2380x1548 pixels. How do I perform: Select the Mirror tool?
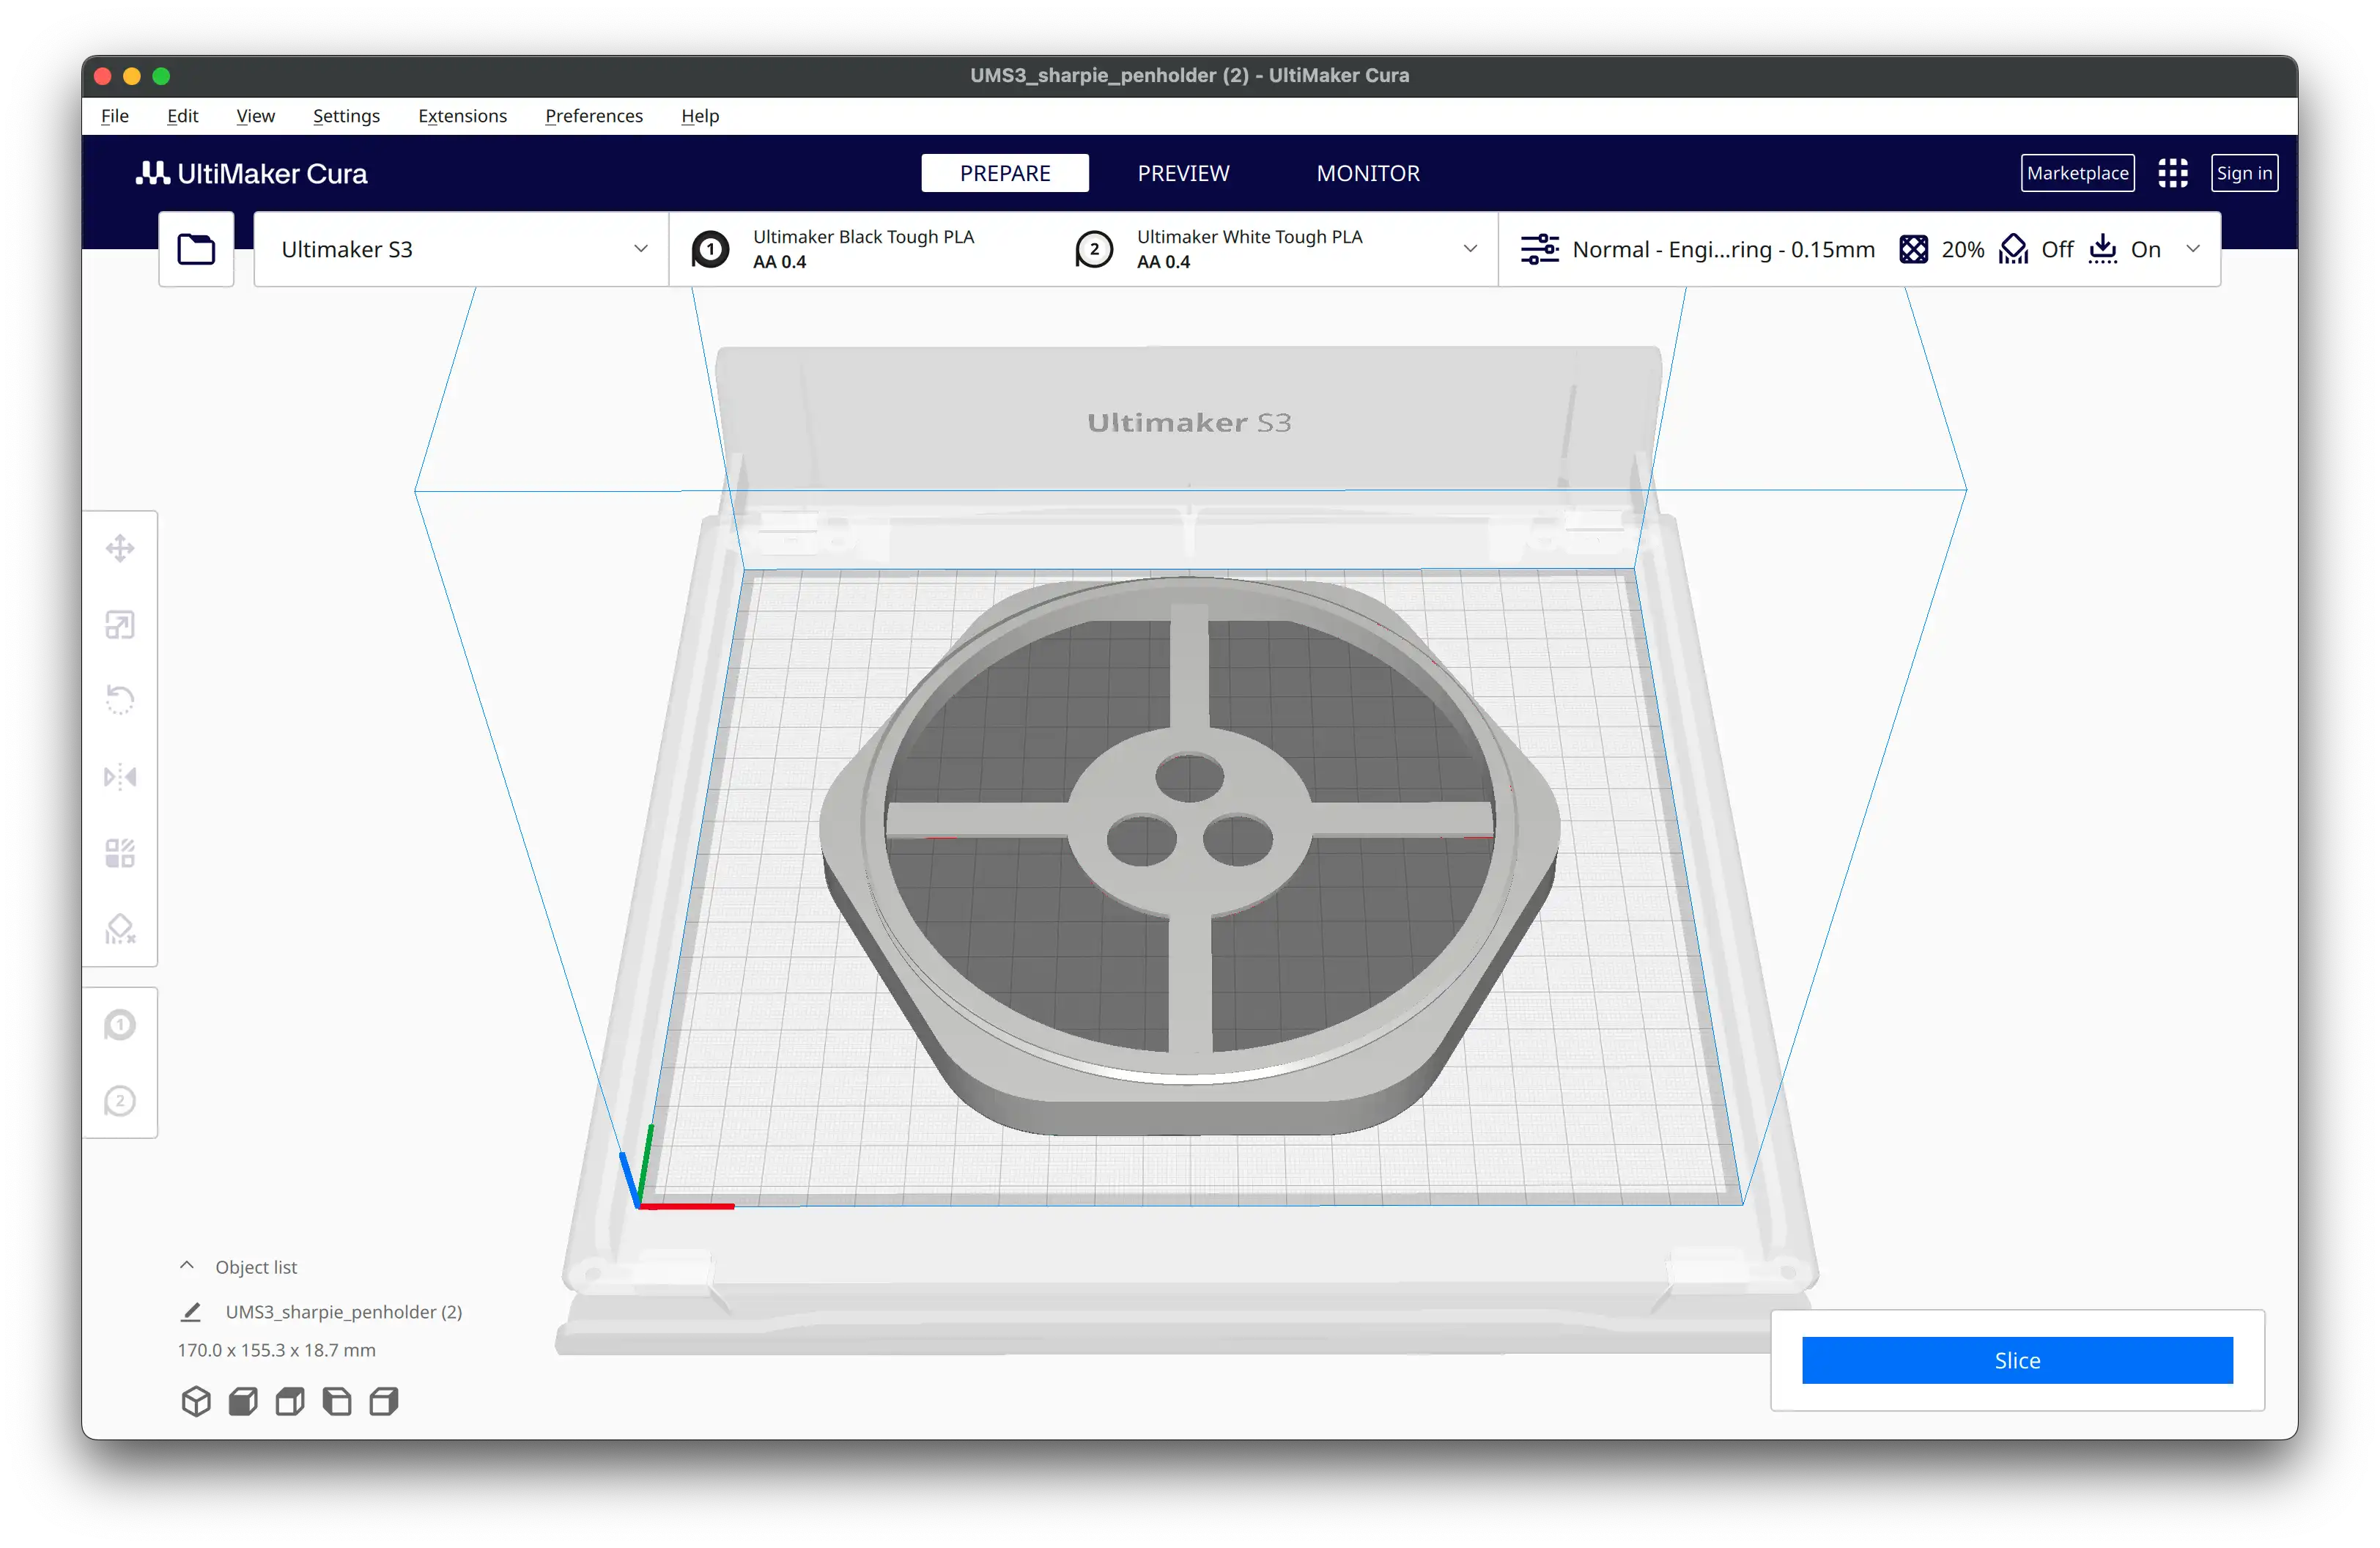(120, 777)
